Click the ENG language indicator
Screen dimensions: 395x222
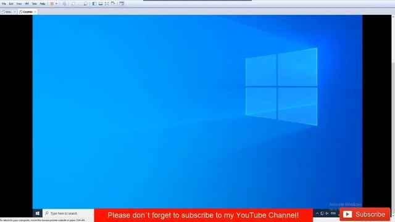click(x=333, y=213)
